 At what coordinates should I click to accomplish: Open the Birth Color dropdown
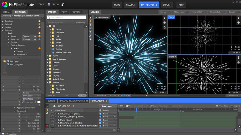pyautogui.click(x=31, y=96)
